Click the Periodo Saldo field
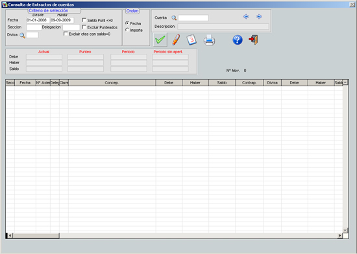The width and height of the screenshot is (357, 254). coord(129,69)
